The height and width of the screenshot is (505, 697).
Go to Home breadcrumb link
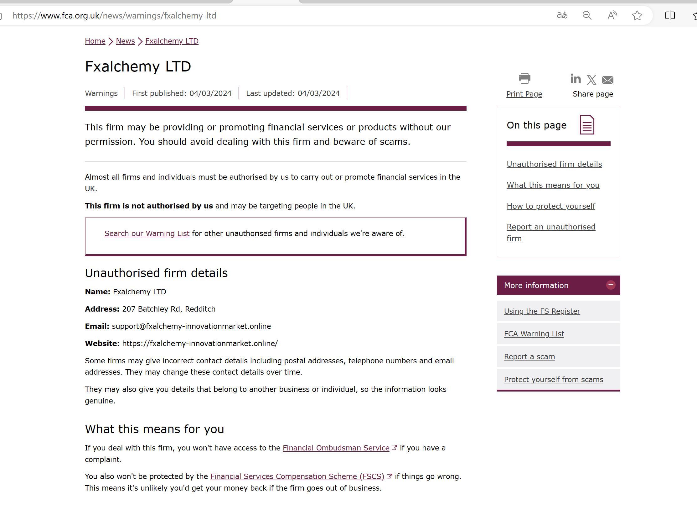tap(95, 41)
